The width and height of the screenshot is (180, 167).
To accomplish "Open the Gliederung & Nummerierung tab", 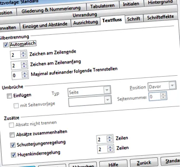I will tap(51, 10).
